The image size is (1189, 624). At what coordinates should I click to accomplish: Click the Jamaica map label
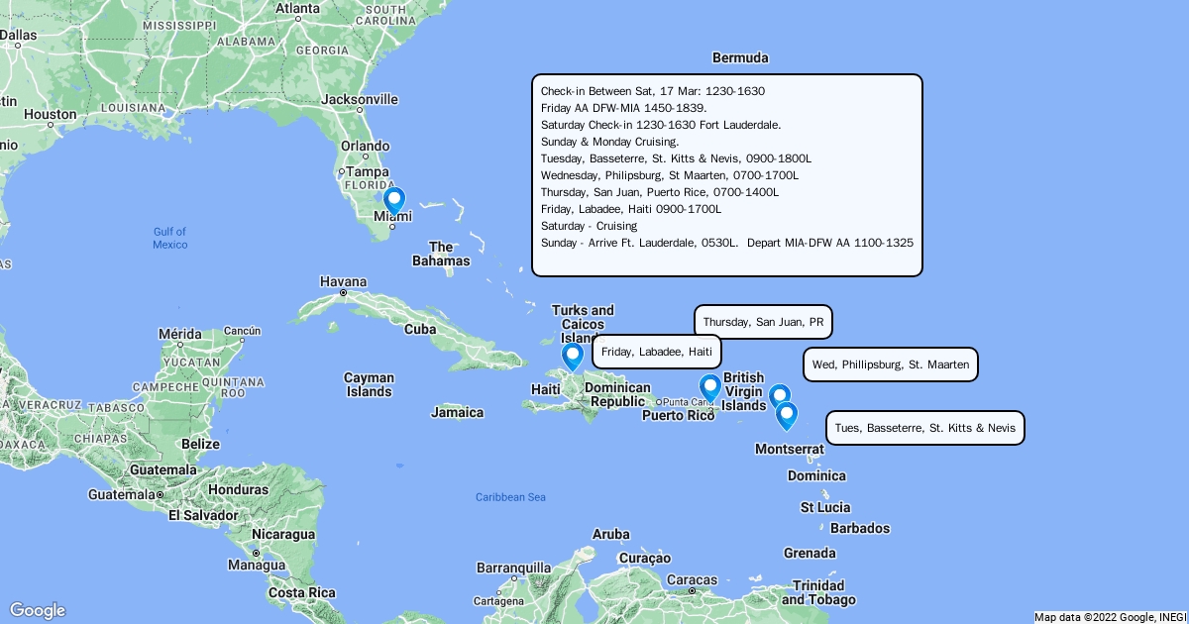point(458,412)
